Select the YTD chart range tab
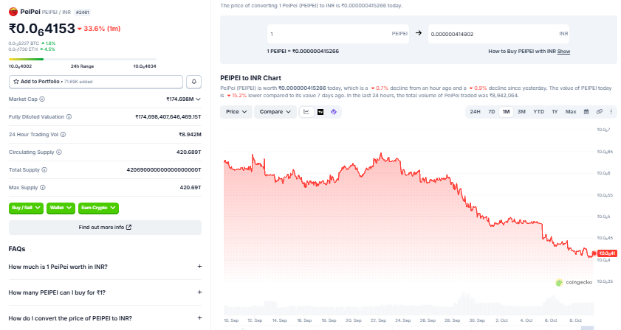 pyautogui.click(x=538, y=112)
